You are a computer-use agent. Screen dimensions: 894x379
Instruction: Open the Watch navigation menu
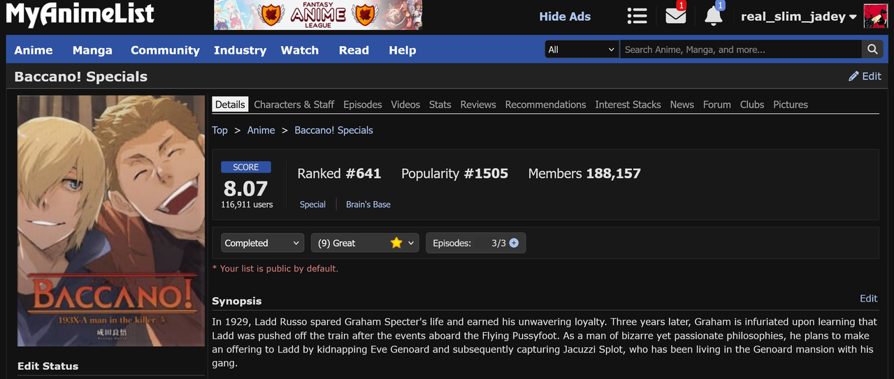coord(300,50)
